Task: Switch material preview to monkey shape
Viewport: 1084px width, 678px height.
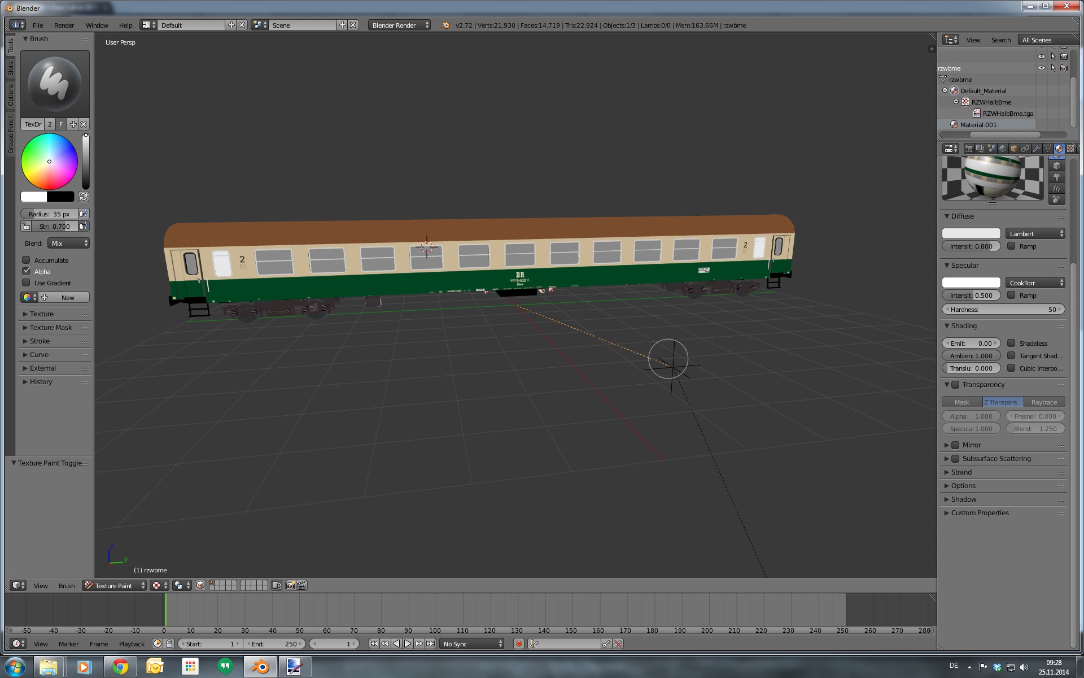Action: (1057, 177)
